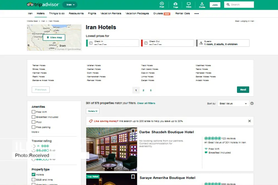
Task: Open the Things to do tab
Action: point(57,13)
